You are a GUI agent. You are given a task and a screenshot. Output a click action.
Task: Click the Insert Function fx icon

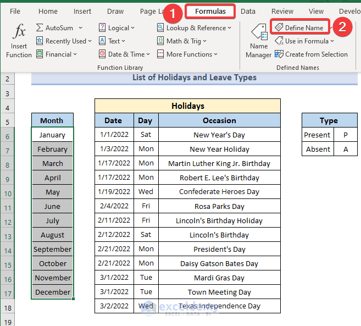[x=19, y=31]
